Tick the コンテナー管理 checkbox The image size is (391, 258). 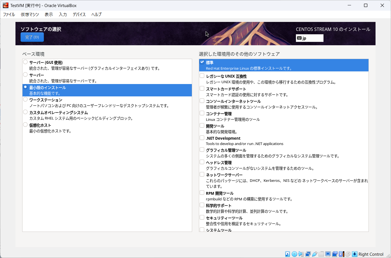[202, 113]
